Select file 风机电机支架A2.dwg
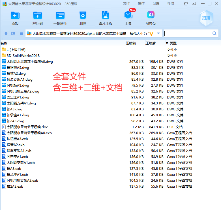 point(23,91)
